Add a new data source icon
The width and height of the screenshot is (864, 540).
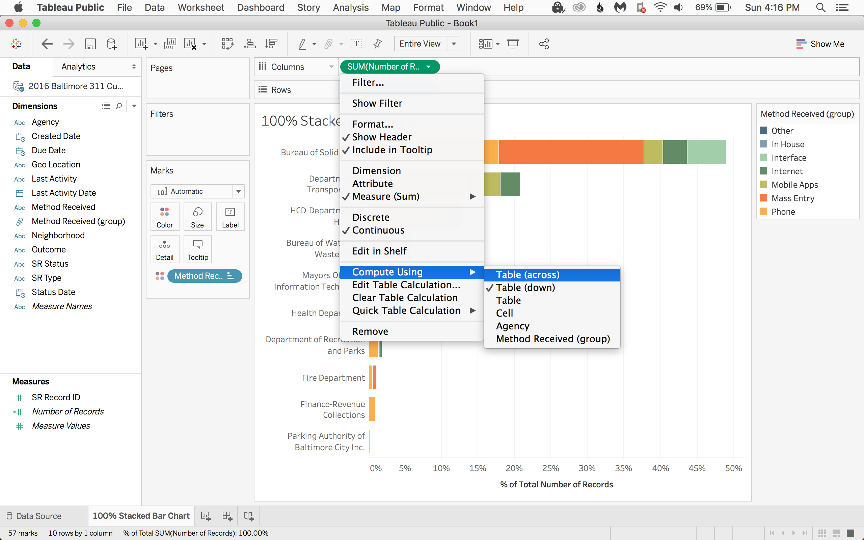112,44
